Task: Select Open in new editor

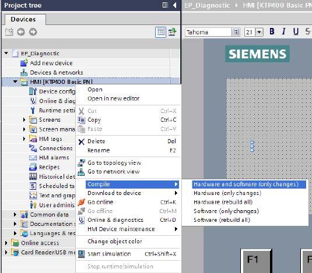Action: (128, 98)
